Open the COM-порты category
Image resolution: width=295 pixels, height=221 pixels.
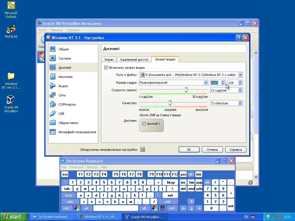[73, 104]
